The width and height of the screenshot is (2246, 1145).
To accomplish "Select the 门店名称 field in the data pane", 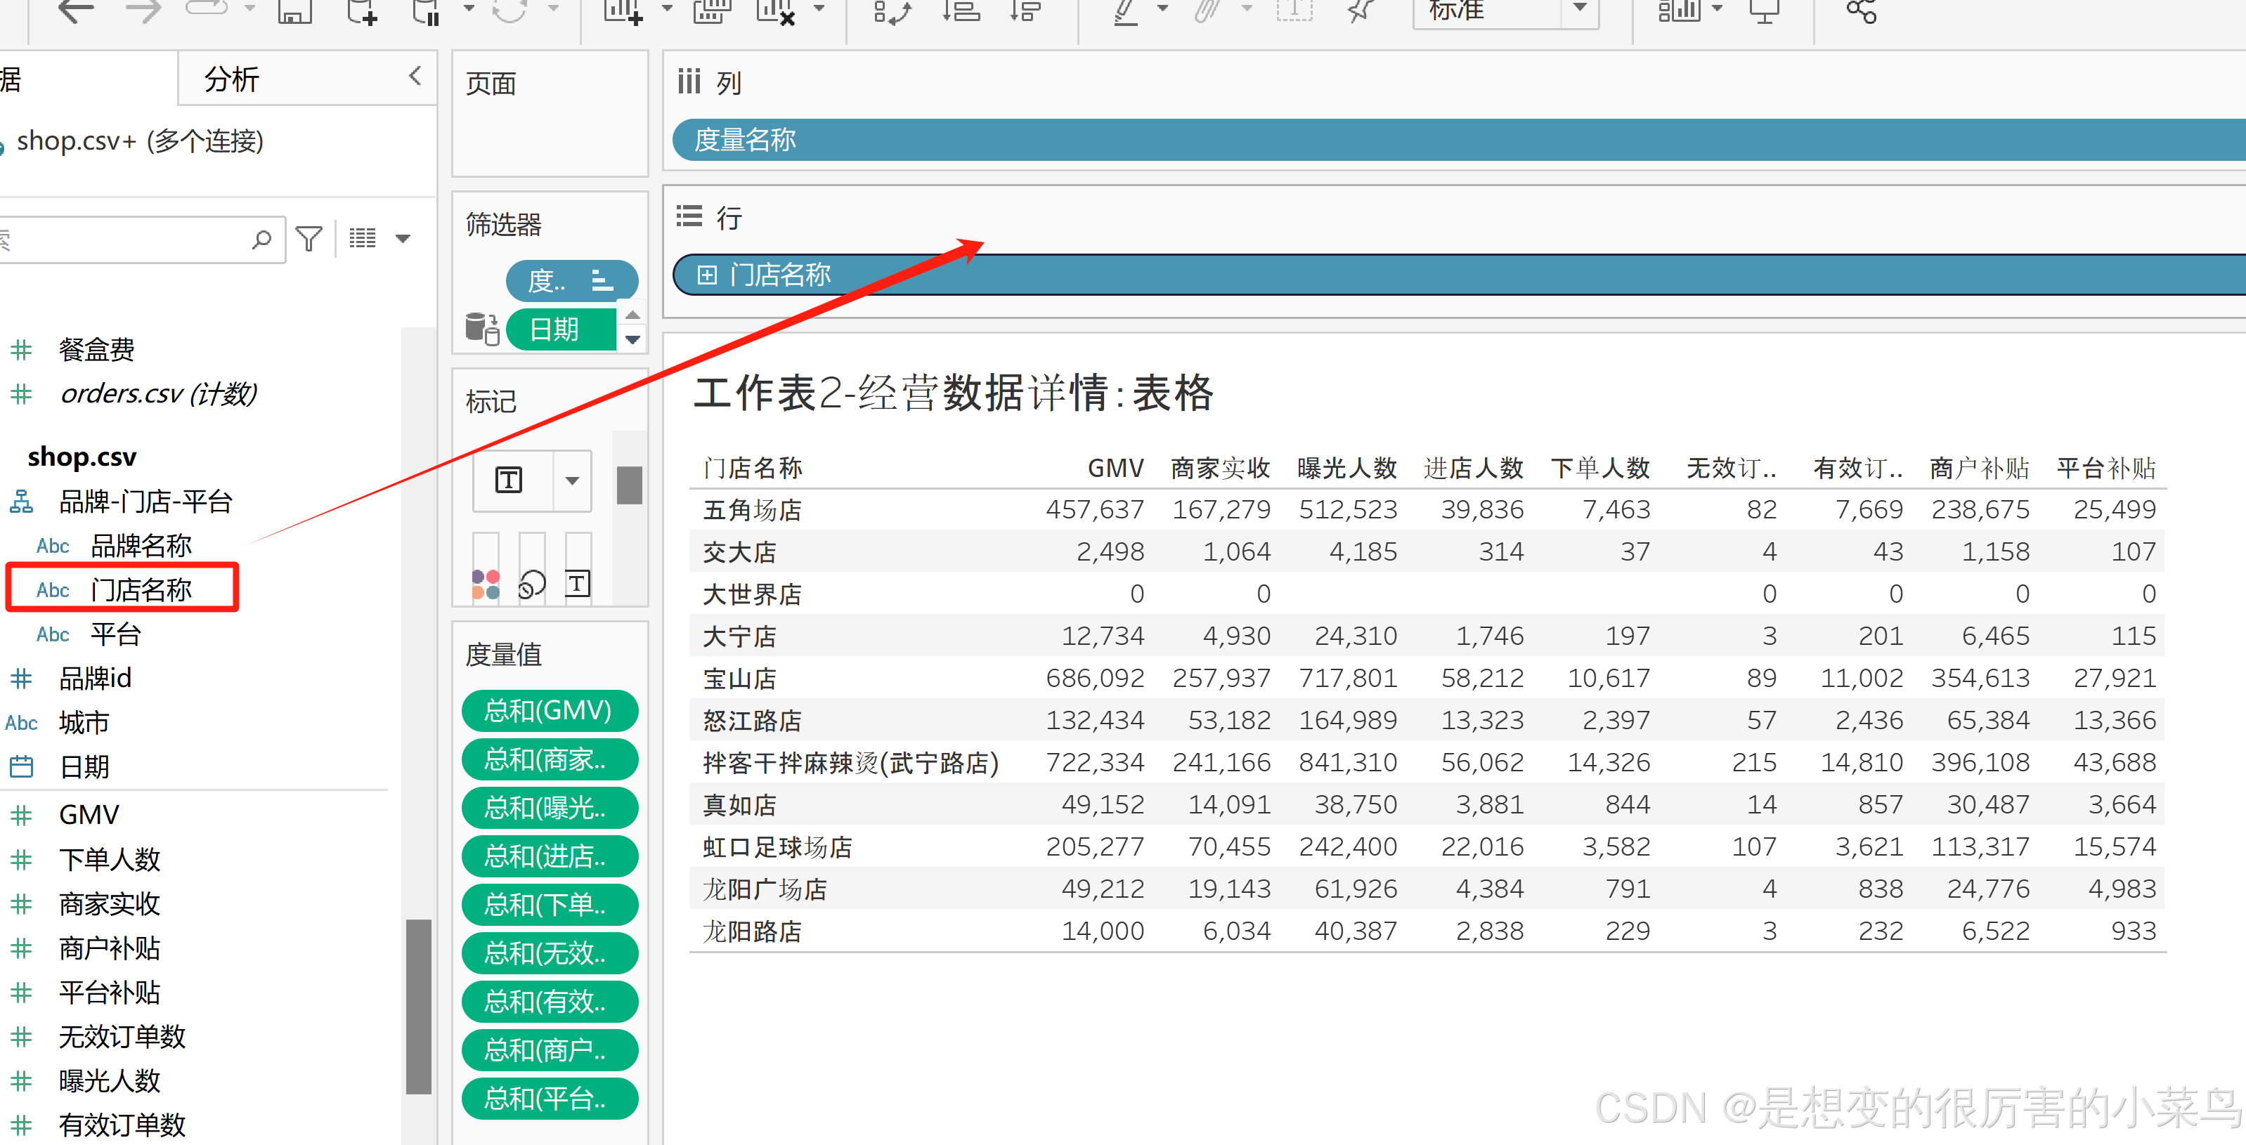I will coord(141,590).
